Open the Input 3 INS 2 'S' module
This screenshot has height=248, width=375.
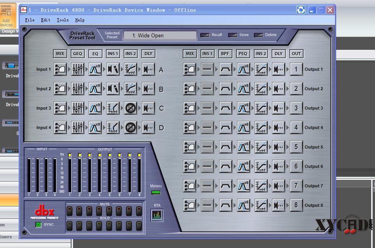[x=131, y=108]
